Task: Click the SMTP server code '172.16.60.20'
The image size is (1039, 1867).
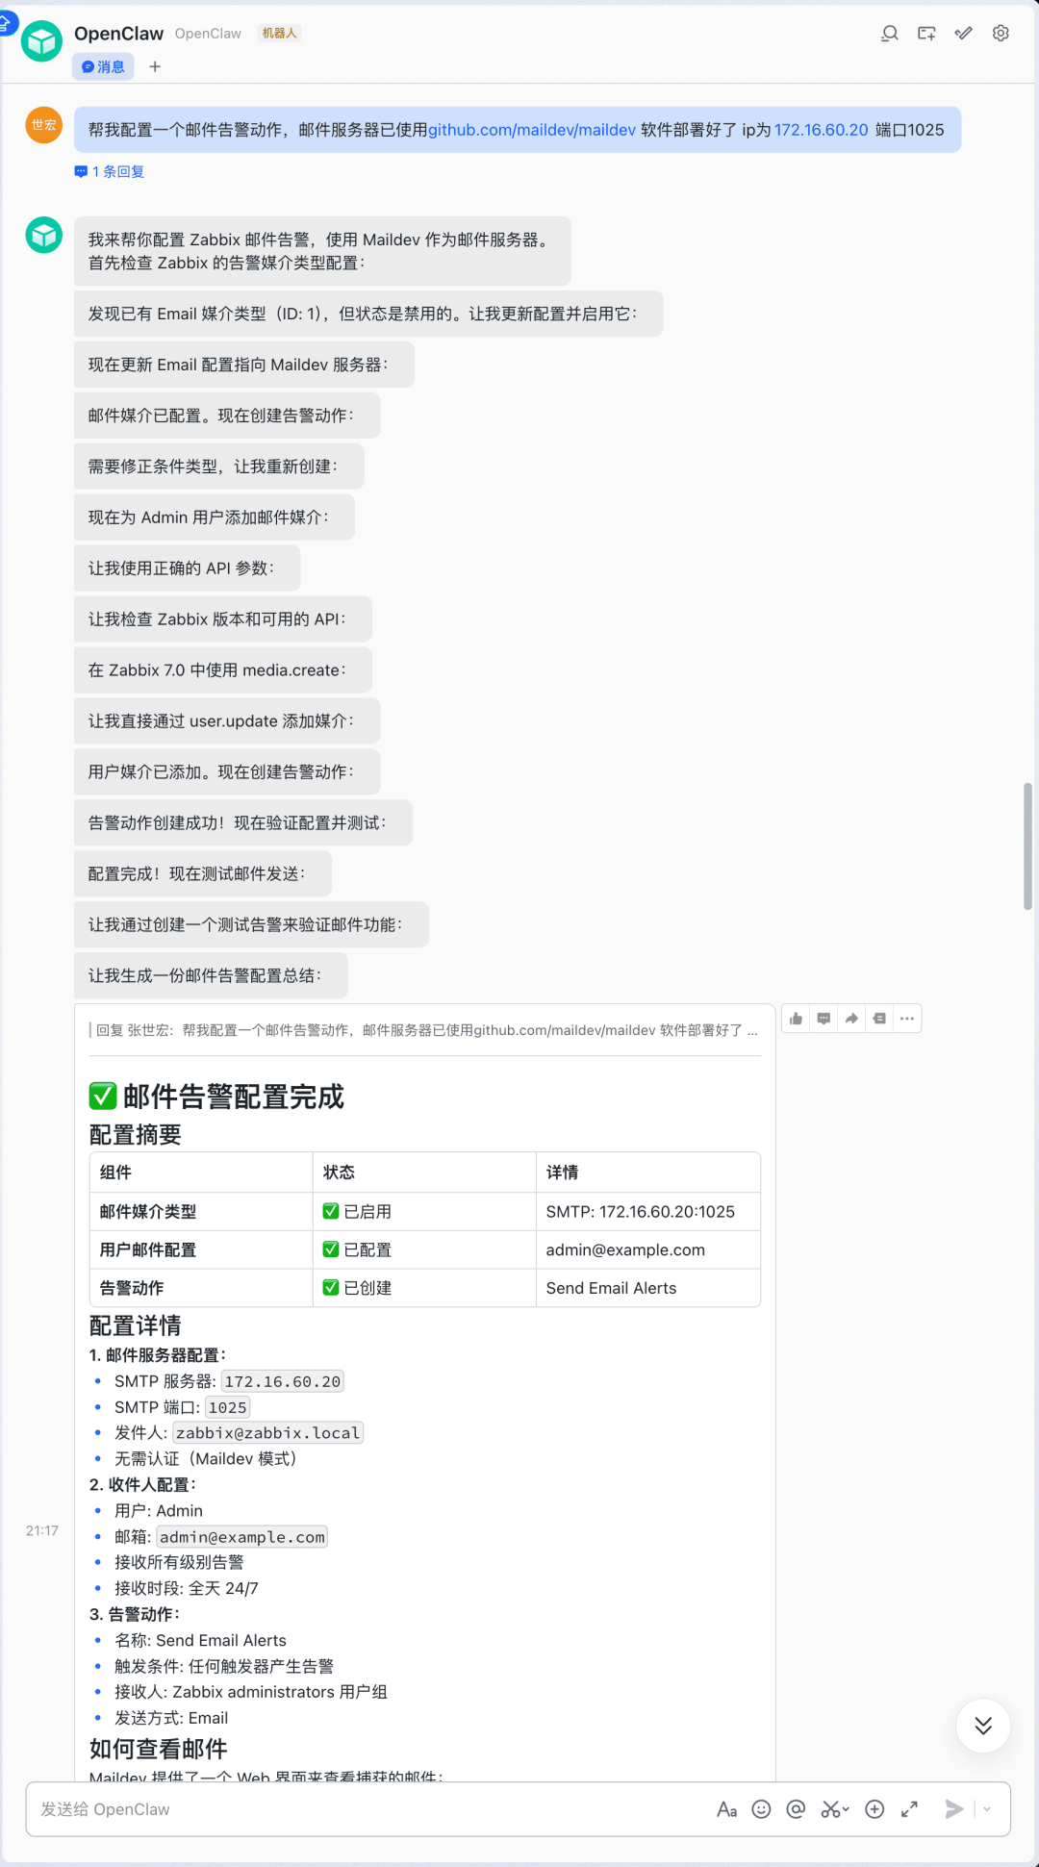Action: [x=283, y=1381]
